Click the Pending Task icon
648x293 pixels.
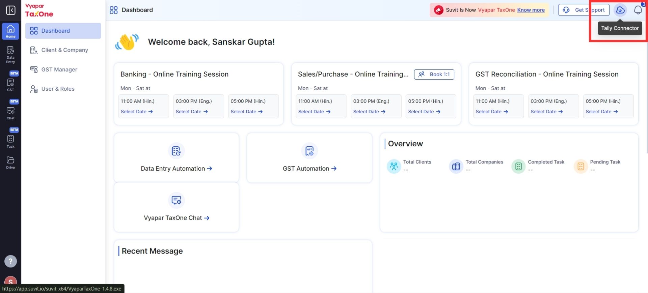(x=580, y=166)
